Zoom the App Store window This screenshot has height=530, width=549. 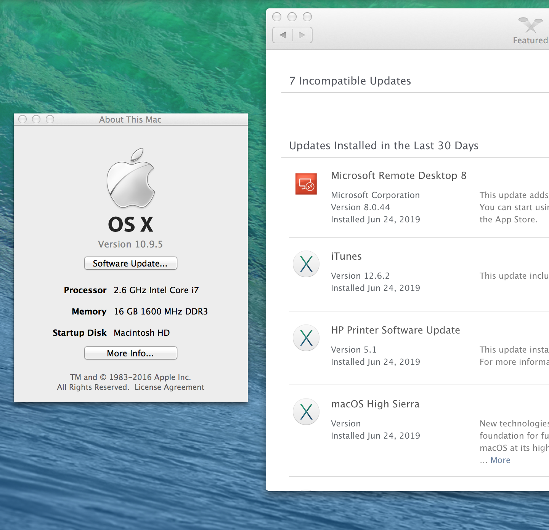(307, 17)
